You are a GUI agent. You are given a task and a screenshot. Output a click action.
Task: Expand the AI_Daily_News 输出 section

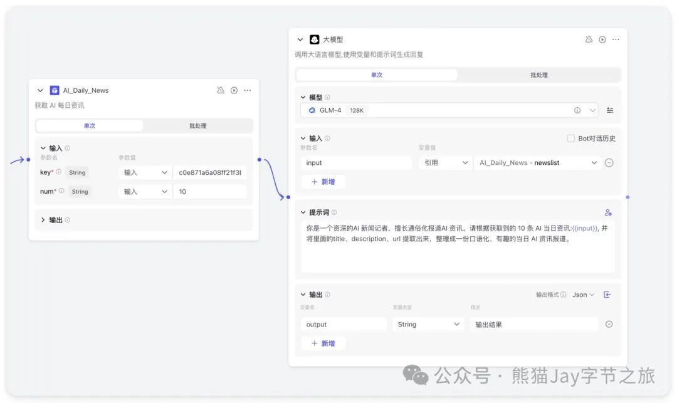pos(43,219)
